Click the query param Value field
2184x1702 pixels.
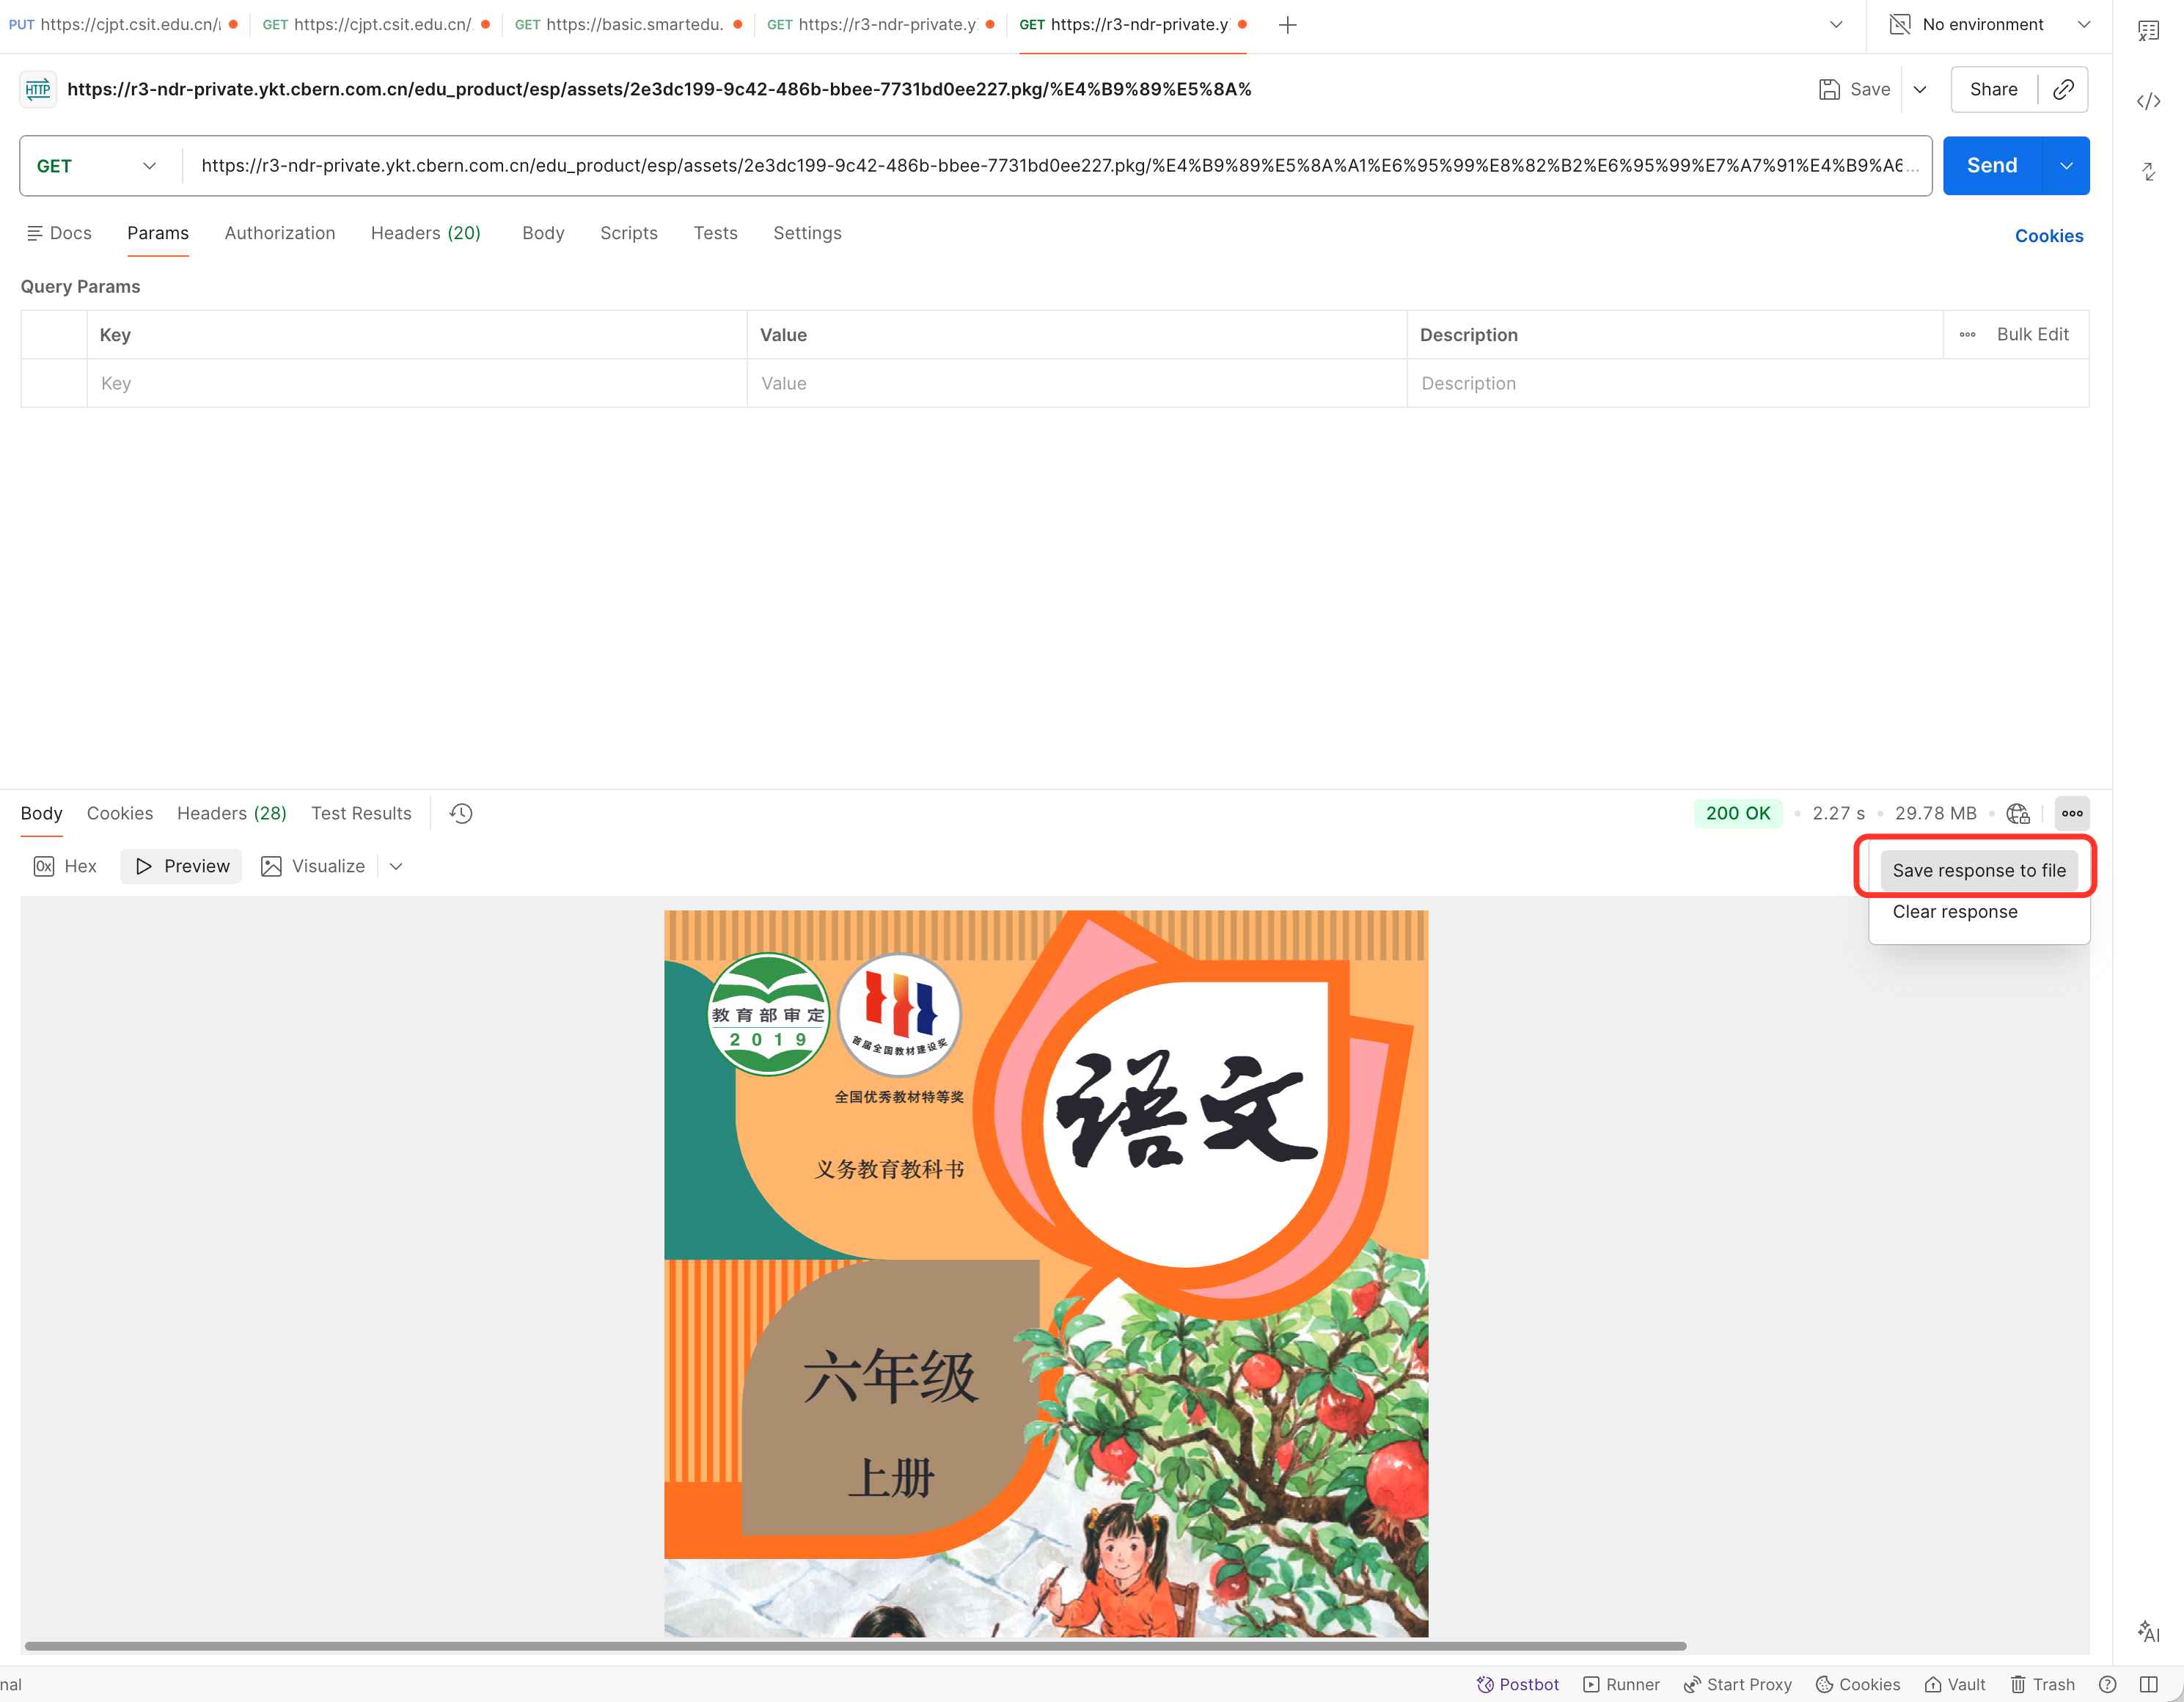1077,383
